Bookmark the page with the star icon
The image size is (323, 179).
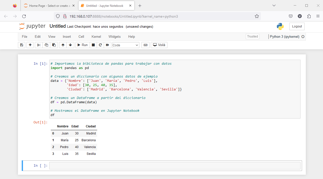point(257,16)
